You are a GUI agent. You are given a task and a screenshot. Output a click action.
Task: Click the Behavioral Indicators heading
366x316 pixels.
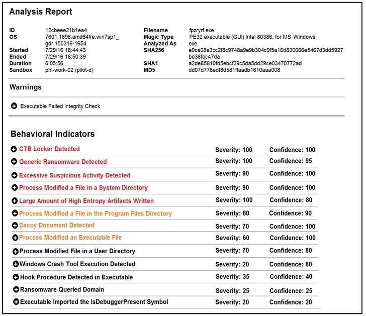(x=52, y=134)
